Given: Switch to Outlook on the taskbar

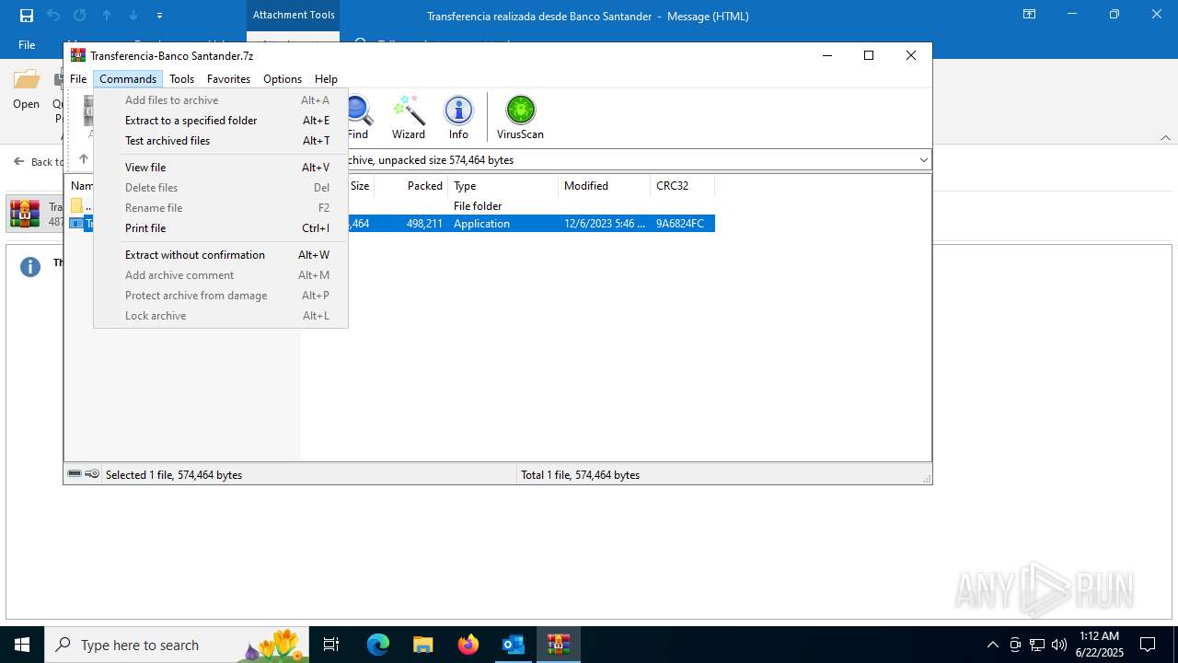Looking at the screenshot, I should pos(513,645).
